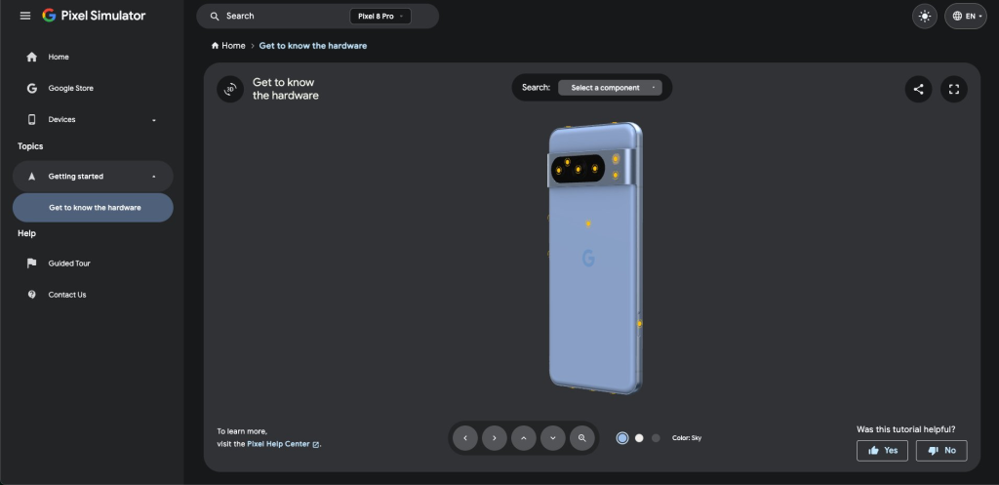Screen dimensions: 999x485
Task: Tilt phone up with arrow button
Action: tap(524, 438)
